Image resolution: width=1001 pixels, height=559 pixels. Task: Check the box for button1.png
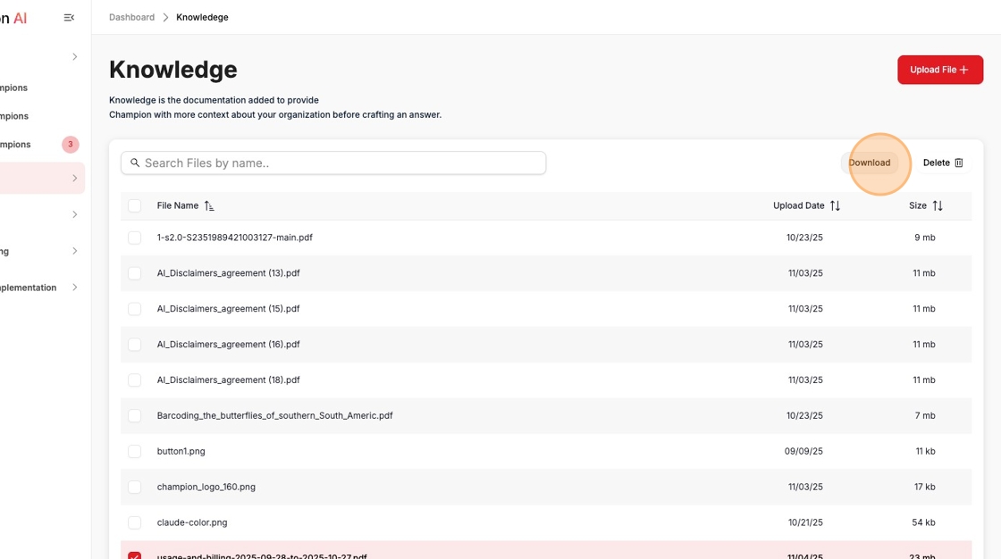pos(134,452)
